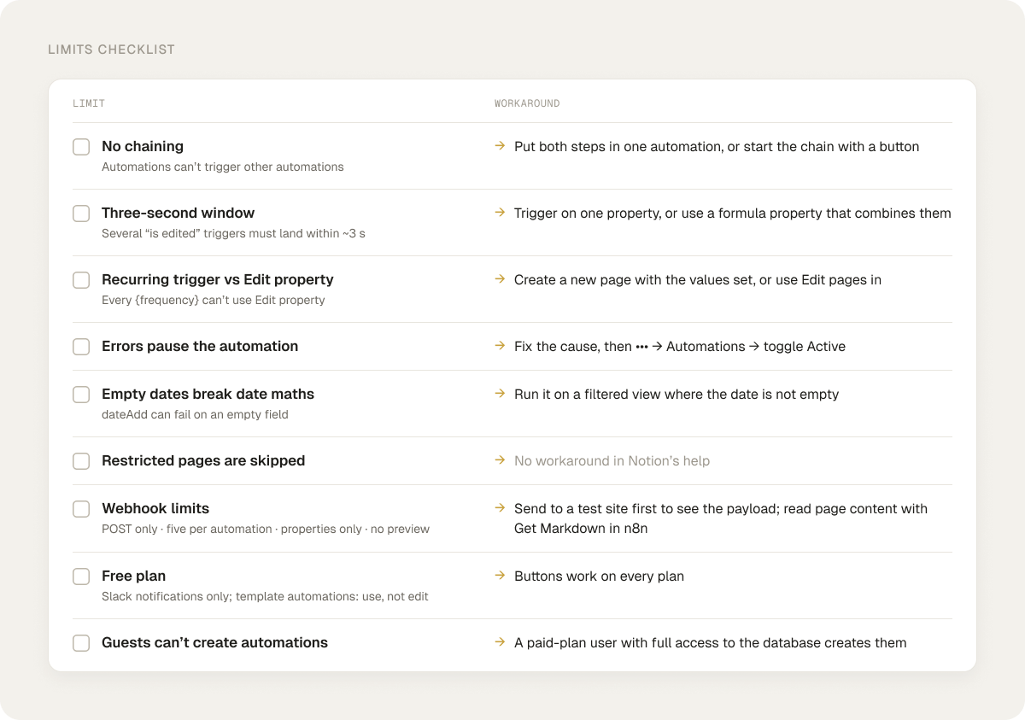Select the 'Free plan' title

point(134,576)
